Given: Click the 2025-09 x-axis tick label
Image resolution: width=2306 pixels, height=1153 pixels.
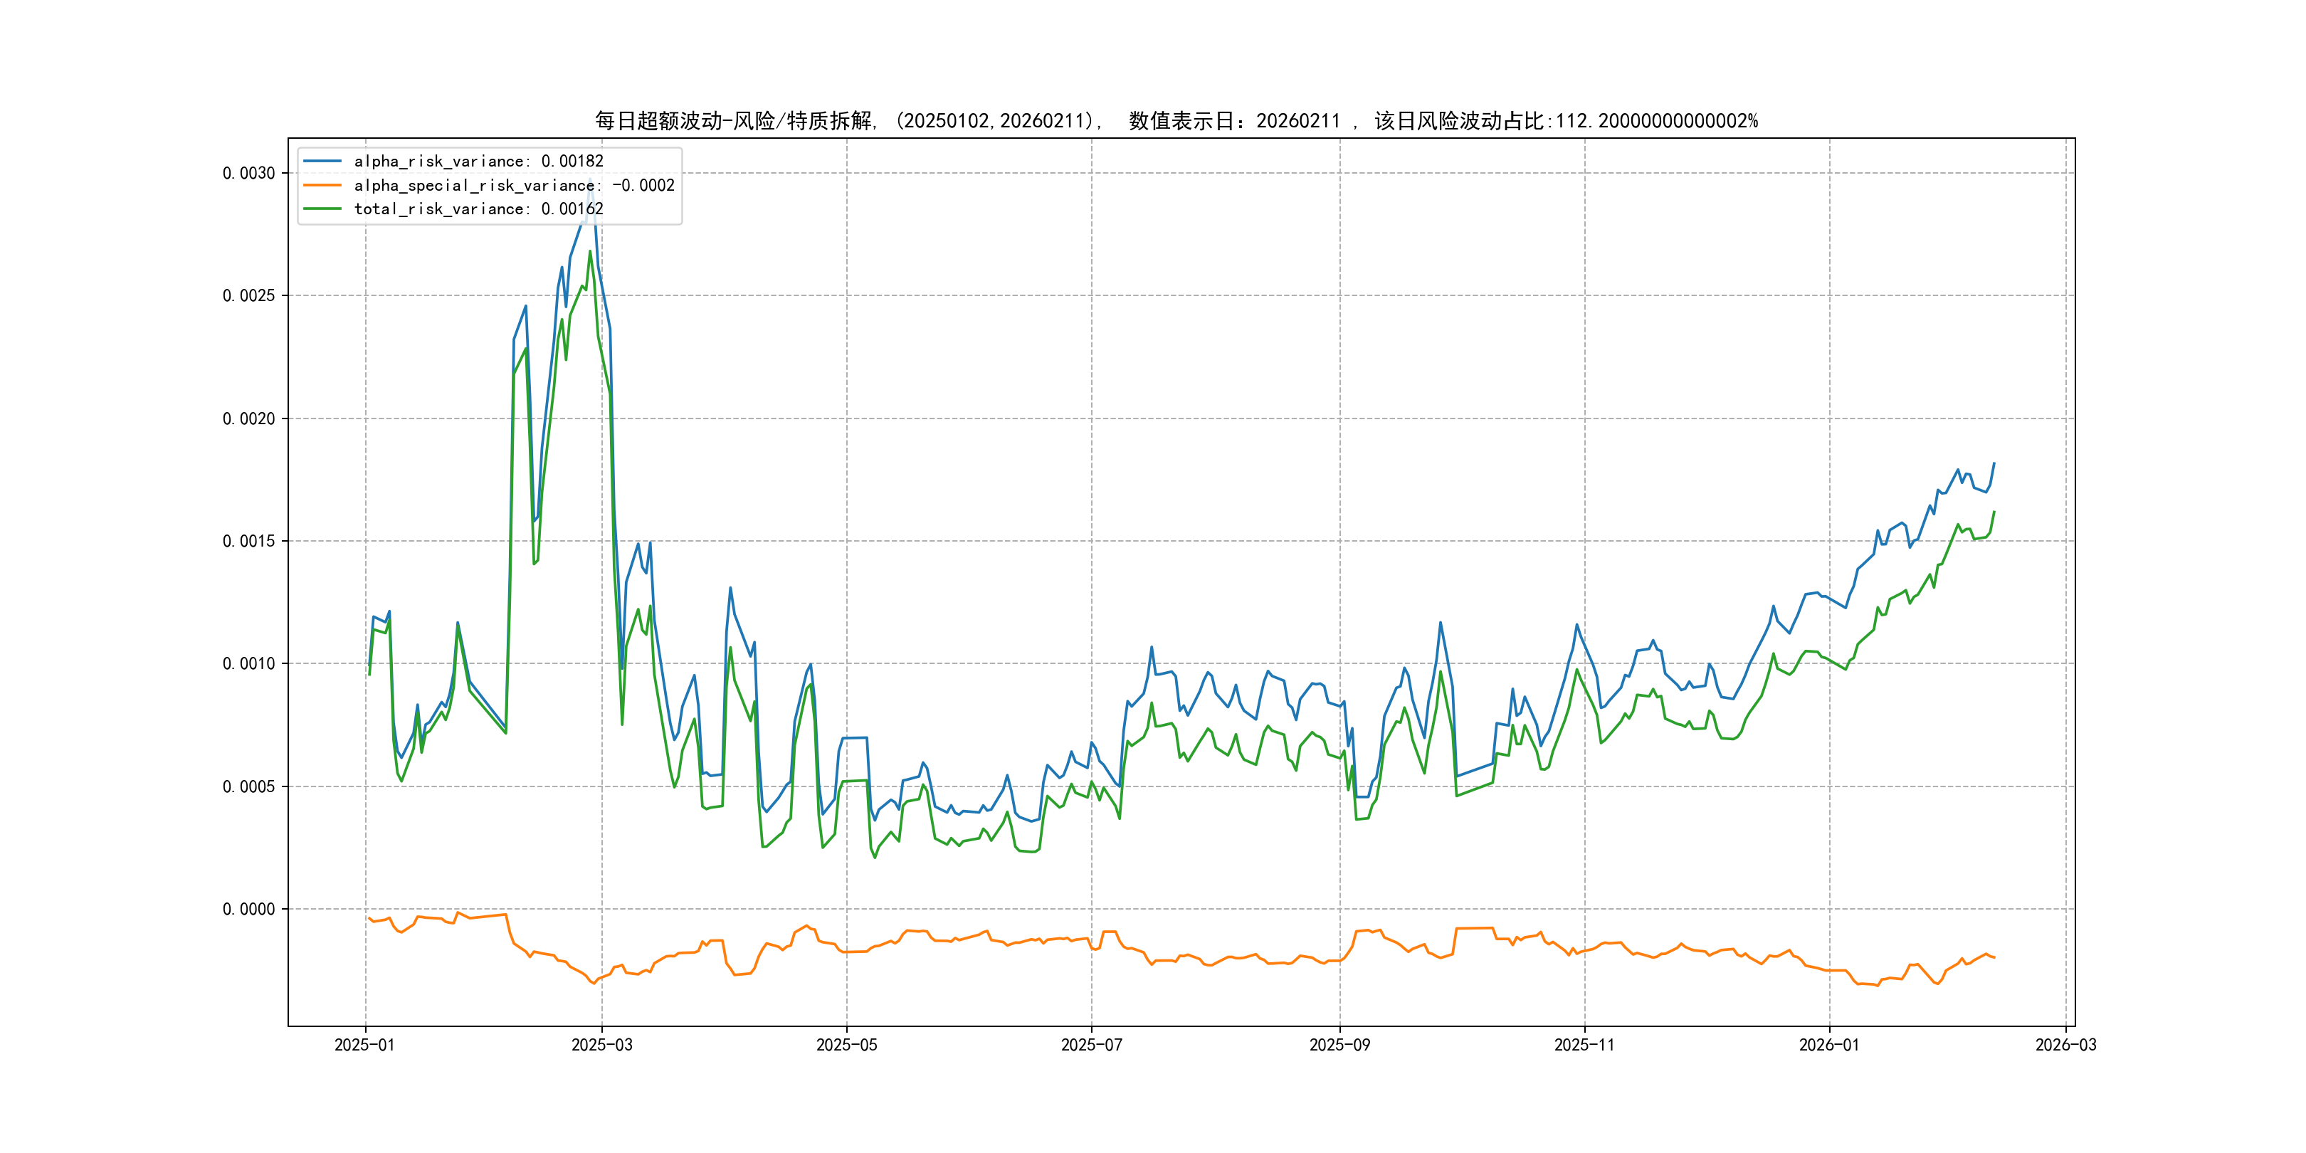Looking at the screenshot, I should pos(1339,1045).
